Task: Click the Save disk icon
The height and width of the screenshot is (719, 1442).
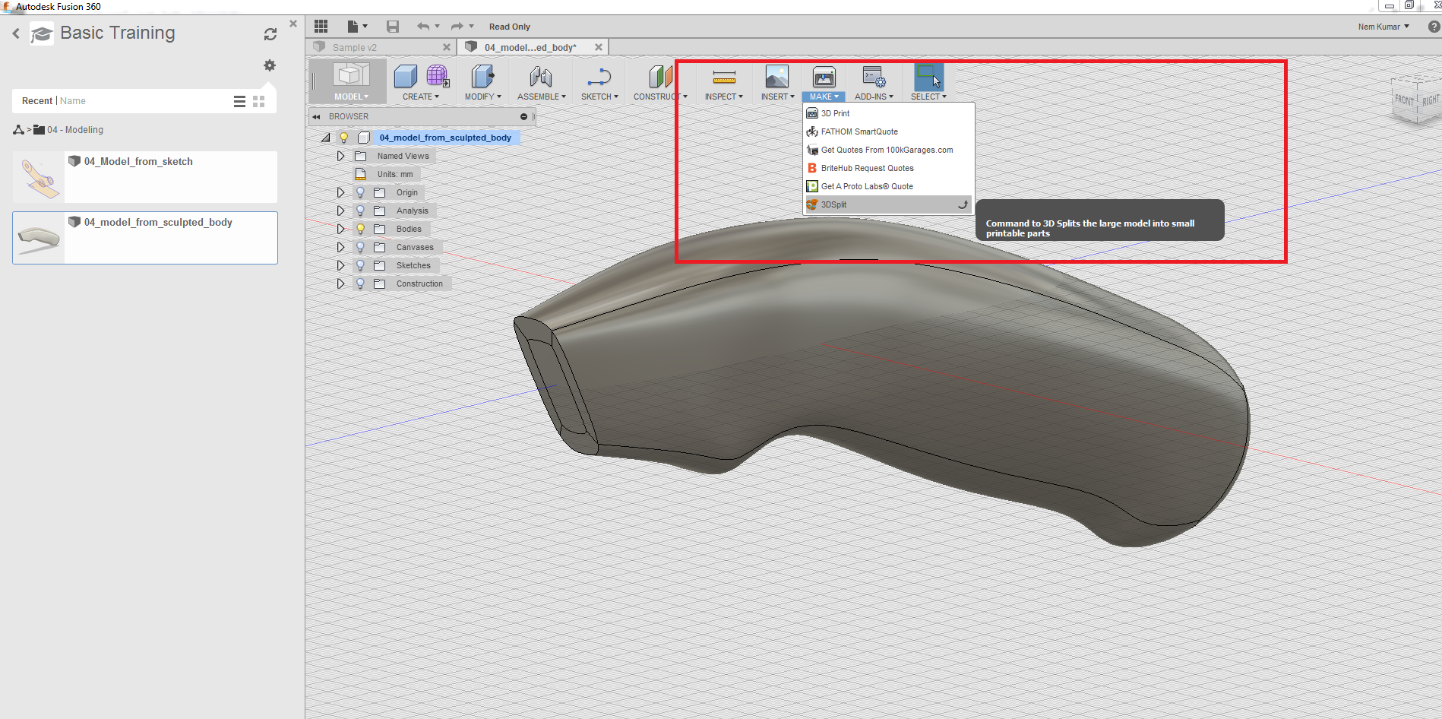Action: click(392, 27)
